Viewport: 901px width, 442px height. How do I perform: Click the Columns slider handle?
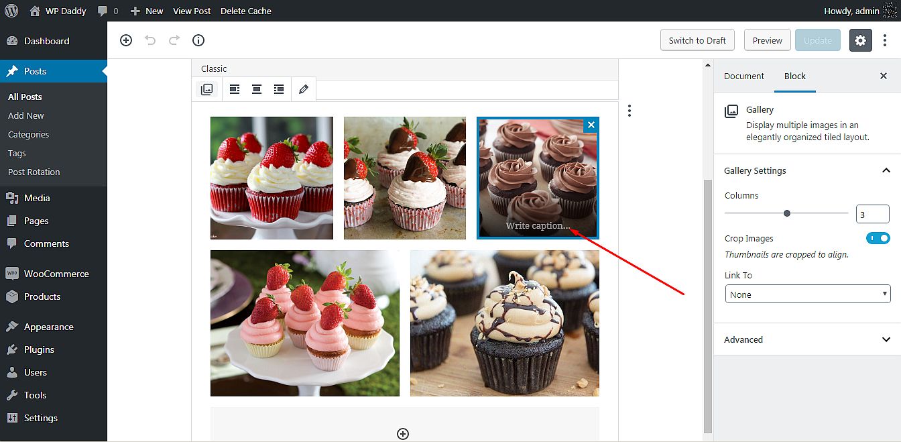pyautogui.click(x=787, y=213)
